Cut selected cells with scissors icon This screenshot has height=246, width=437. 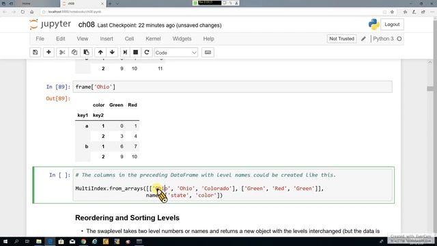click(62, 52)
